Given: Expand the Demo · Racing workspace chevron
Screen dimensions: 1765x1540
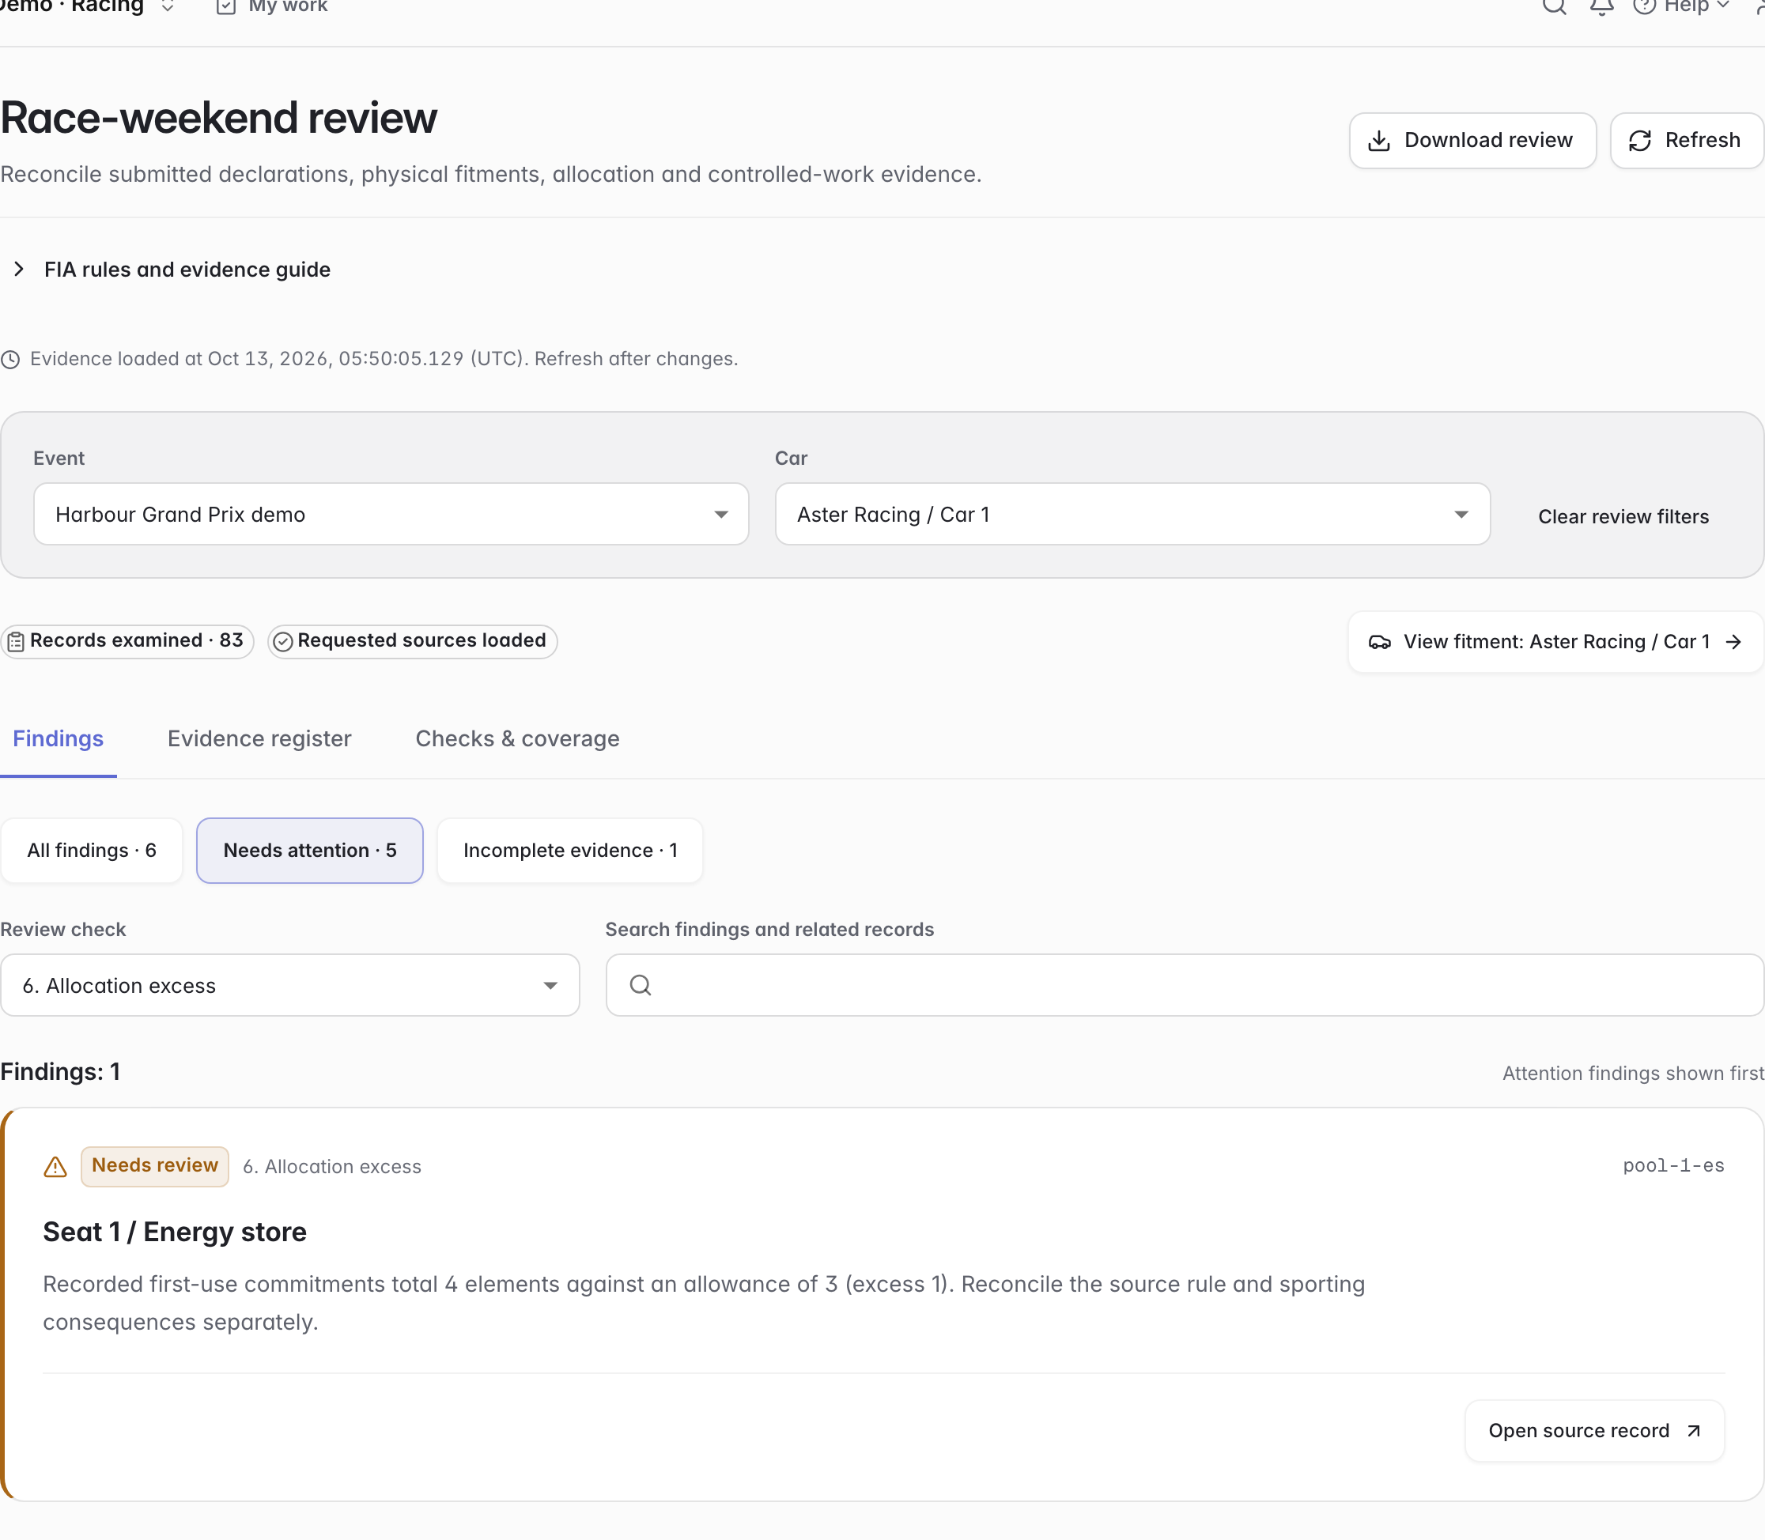Looking at the screenshot, I should point(168,6).
